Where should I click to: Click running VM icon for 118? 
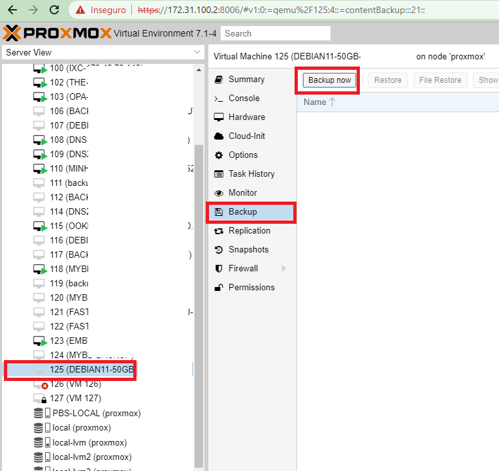40,269
